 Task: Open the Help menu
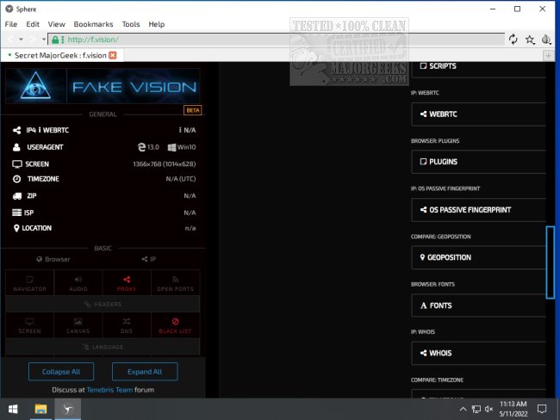click(x=157, y=24)
